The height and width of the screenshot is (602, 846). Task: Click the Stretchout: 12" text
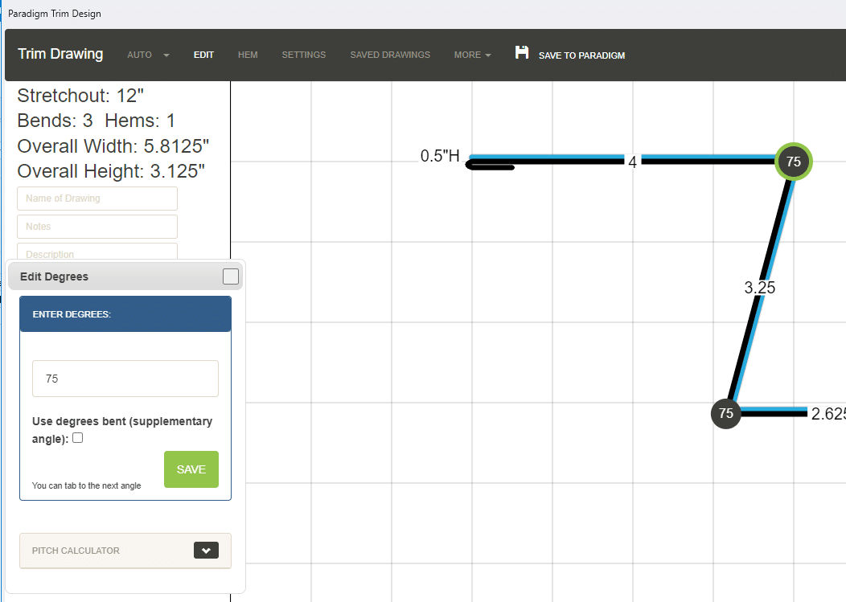[x=80, y=96]
